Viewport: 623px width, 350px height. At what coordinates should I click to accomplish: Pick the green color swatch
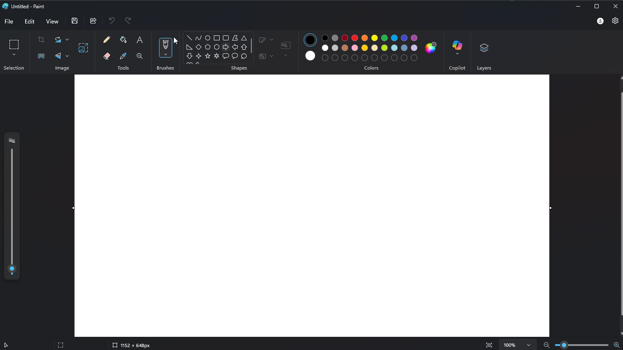tap(384, 38)
